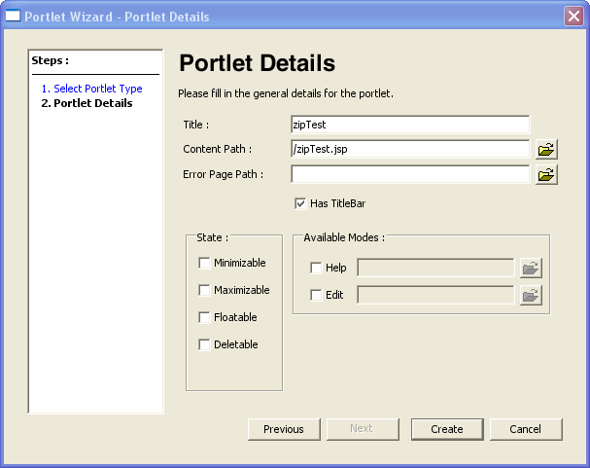This screenshot has height=468, width=590.
Task: Click the Help mode path text field
Action: click(x=435, y=268)
